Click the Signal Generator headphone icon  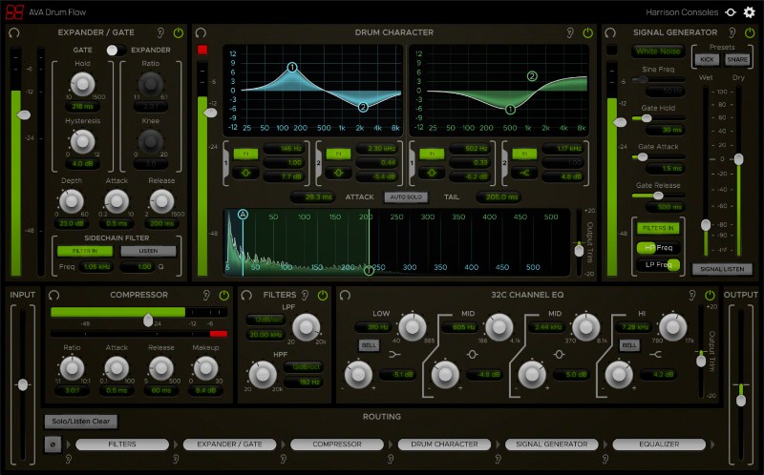(611, 32)
